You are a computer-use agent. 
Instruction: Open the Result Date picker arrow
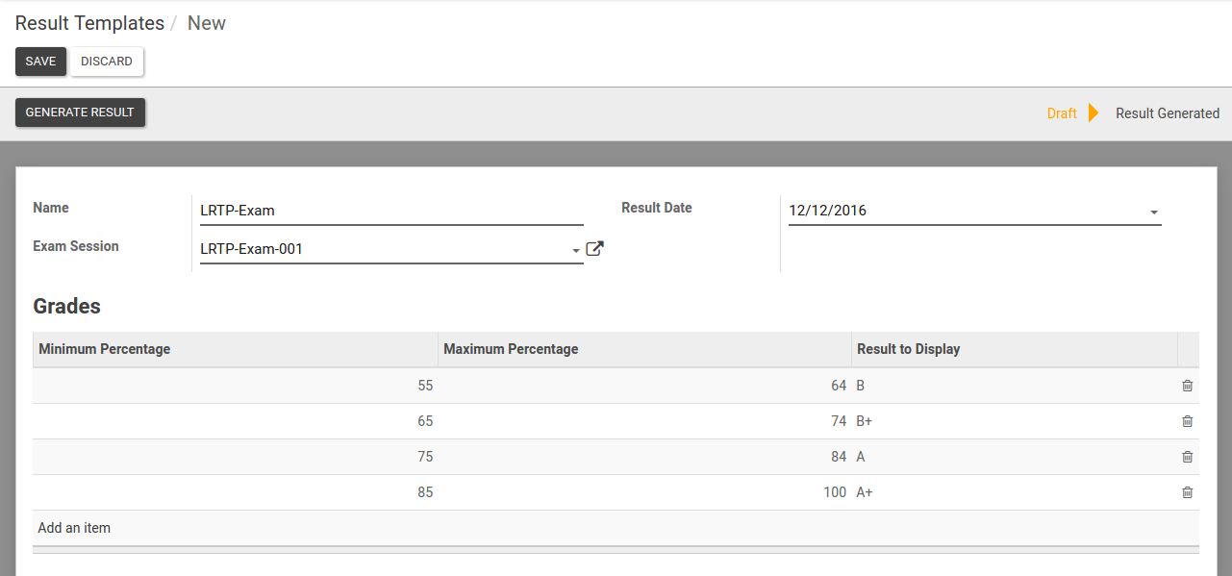(1153, 212)
